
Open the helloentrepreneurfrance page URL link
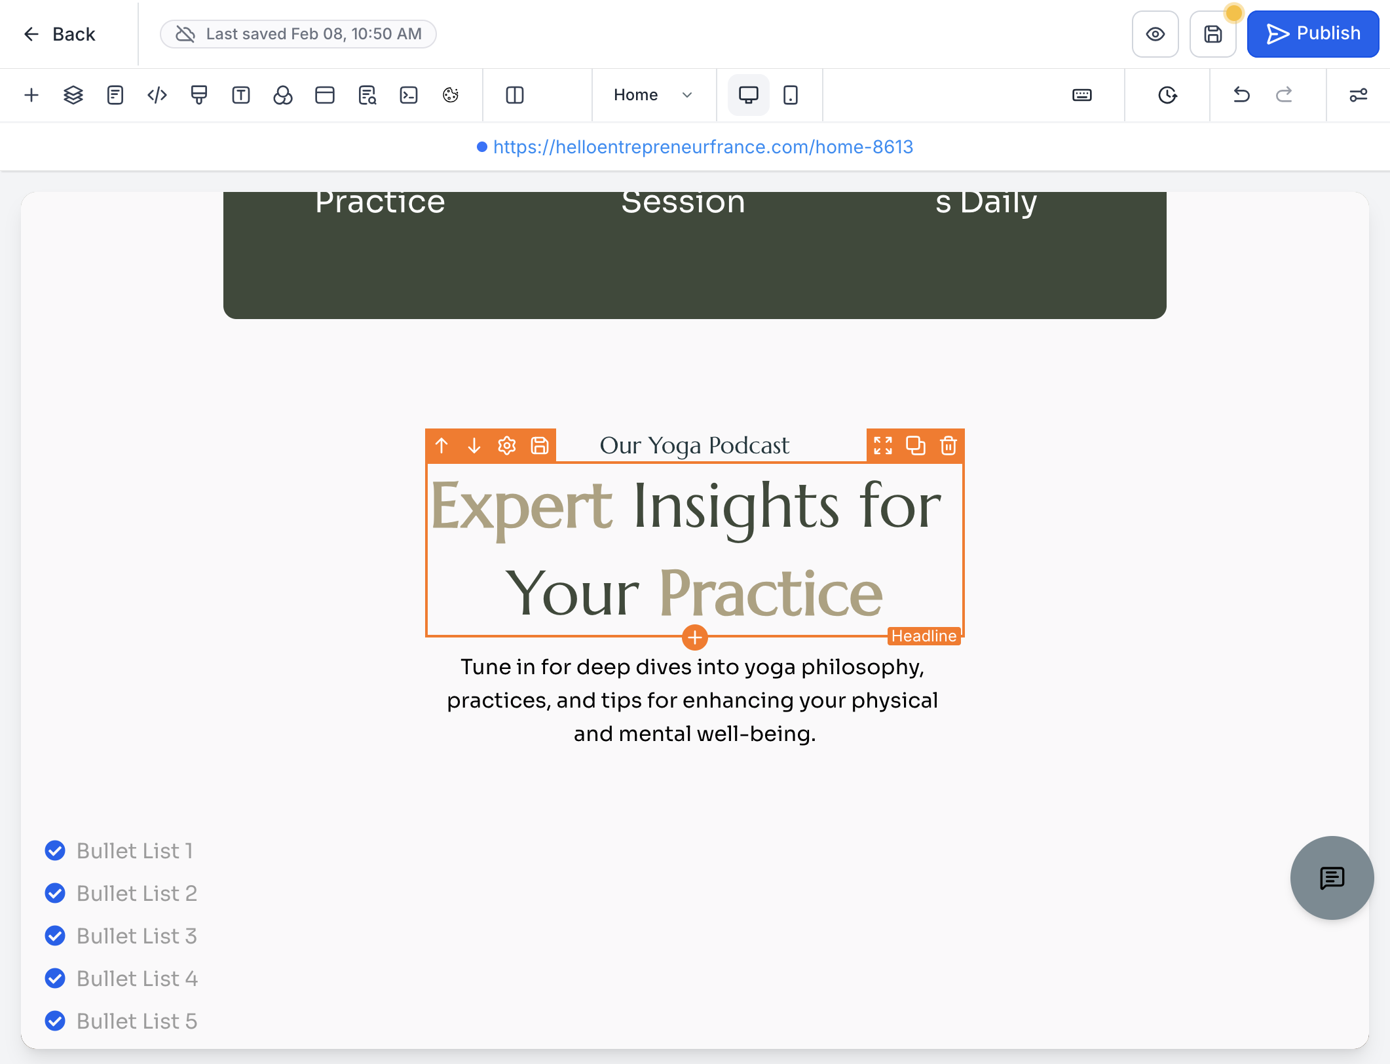pyautogui.click(x=703, y=147)
